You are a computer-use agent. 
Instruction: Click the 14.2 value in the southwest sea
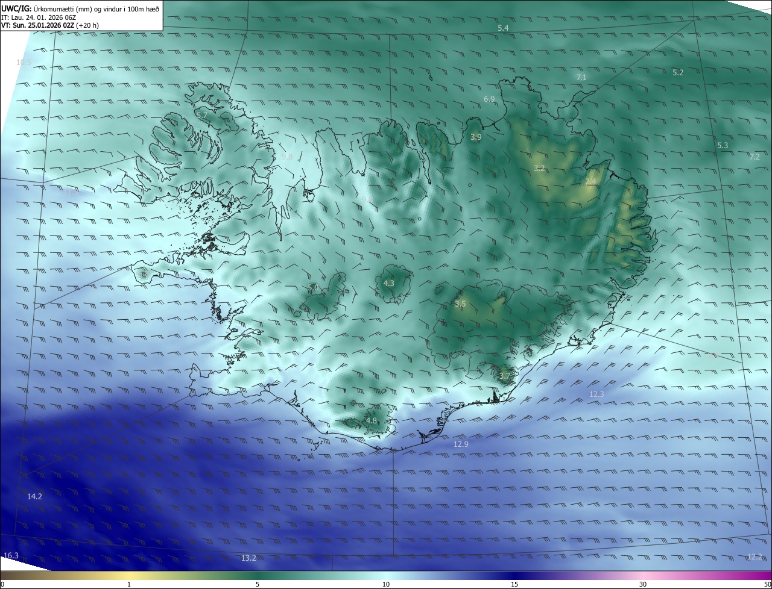35,497
